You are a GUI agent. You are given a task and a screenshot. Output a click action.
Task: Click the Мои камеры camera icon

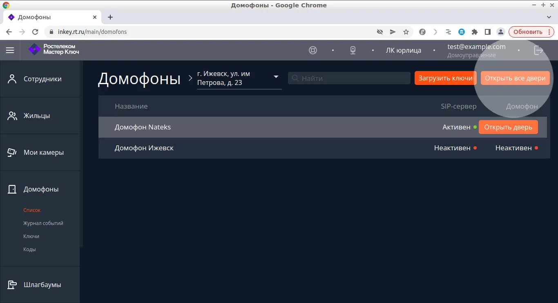point(12,152)
